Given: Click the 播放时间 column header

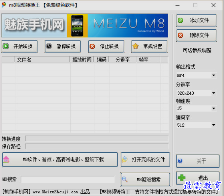Looking at the screenshot, I should (82, 60).
